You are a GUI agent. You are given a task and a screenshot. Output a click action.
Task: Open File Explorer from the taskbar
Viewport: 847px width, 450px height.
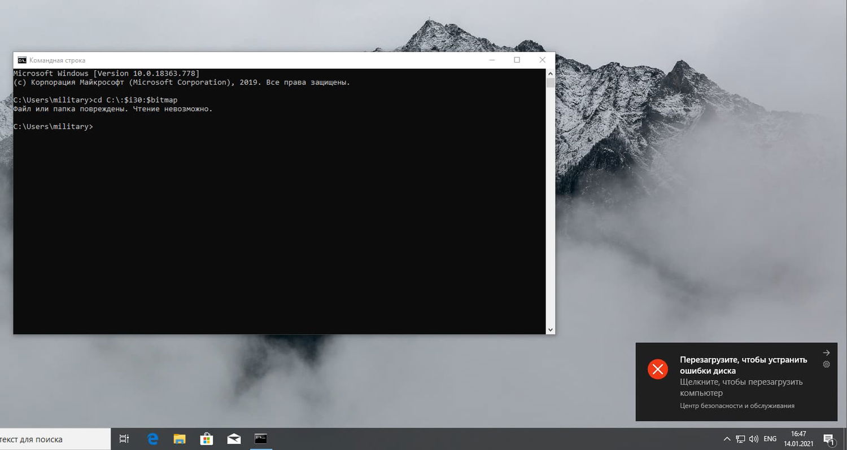point(180,439)
